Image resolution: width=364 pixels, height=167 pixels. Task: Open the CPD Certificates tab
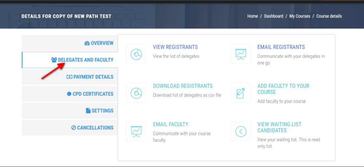70,94
